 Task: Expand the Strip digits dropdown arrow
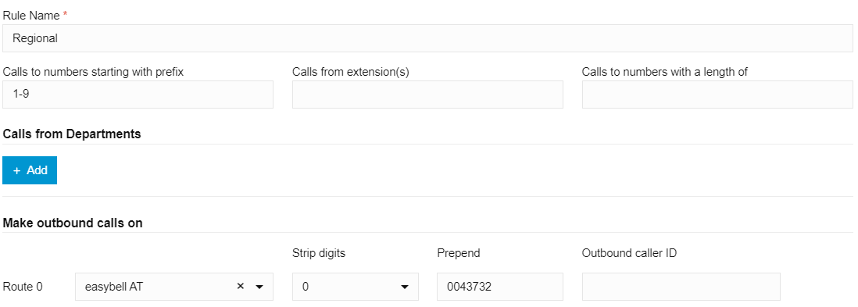[405, 287]
